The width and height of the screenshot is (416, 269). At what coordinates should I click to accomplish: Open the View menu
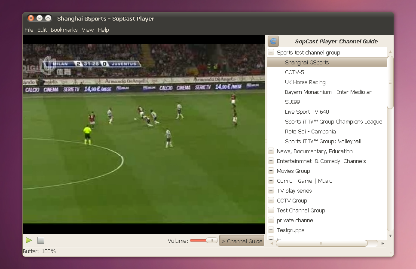(88, 30)
